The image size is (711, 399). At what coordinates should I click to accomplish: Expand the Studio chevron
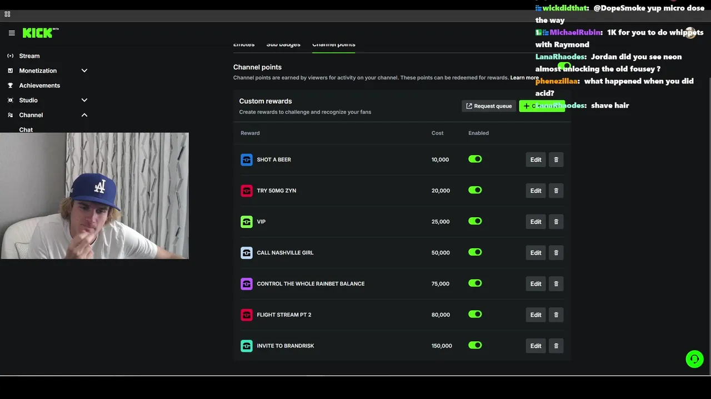(84, 100)
